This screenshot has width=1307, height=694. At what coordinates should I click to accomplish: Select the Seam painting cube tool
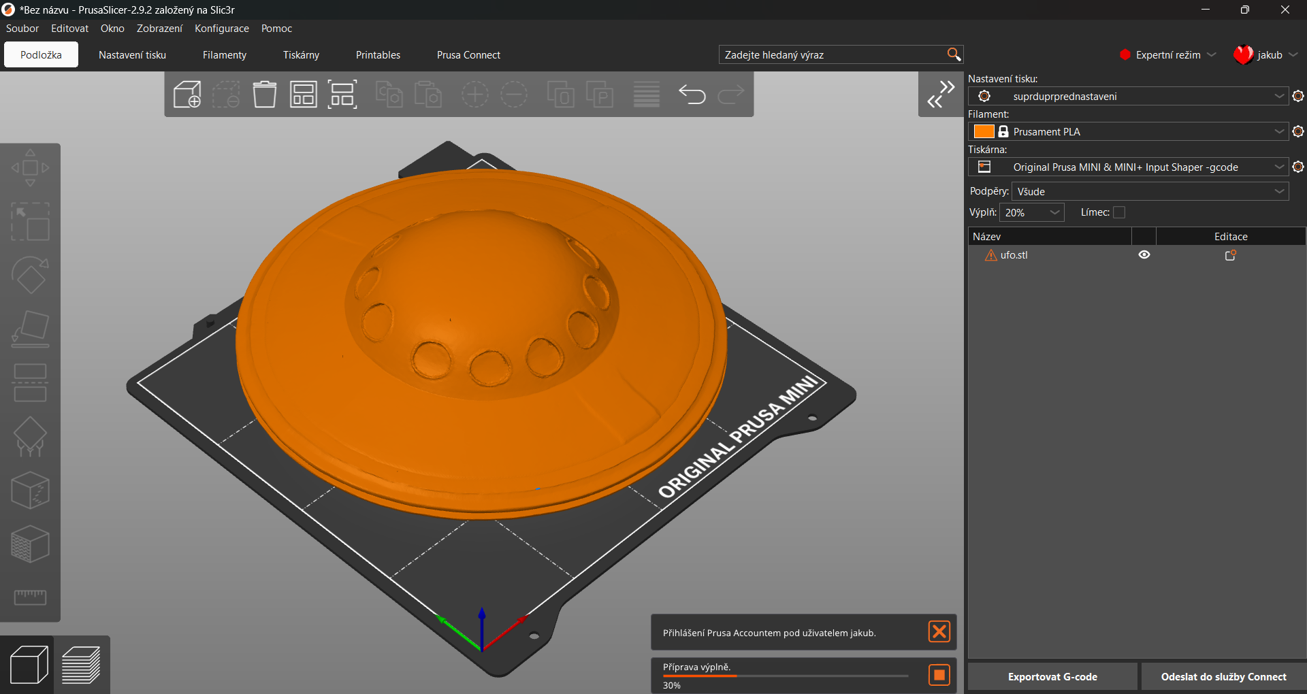pos(30,491)
